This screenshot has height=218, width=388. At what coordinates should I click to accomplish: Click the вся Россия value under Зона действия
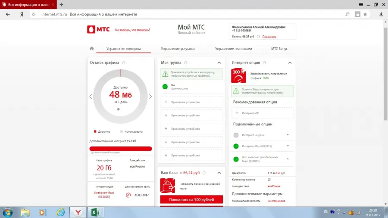click(x=138, y=166)
